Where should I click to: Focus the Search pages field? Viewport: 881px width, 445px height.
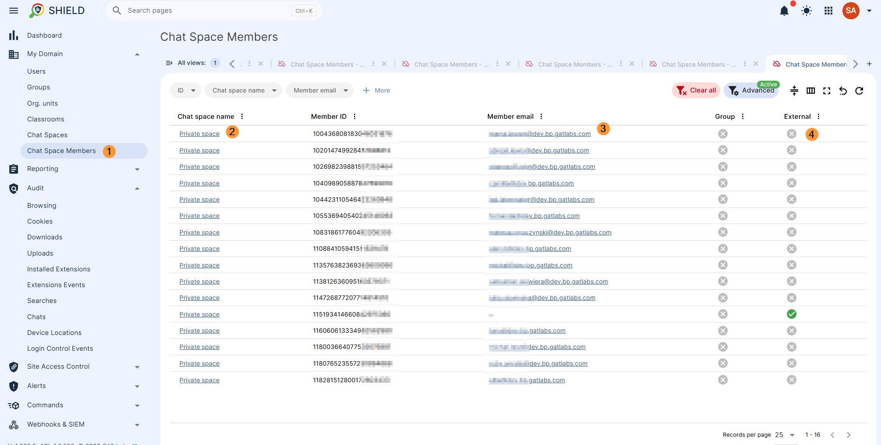214,11
